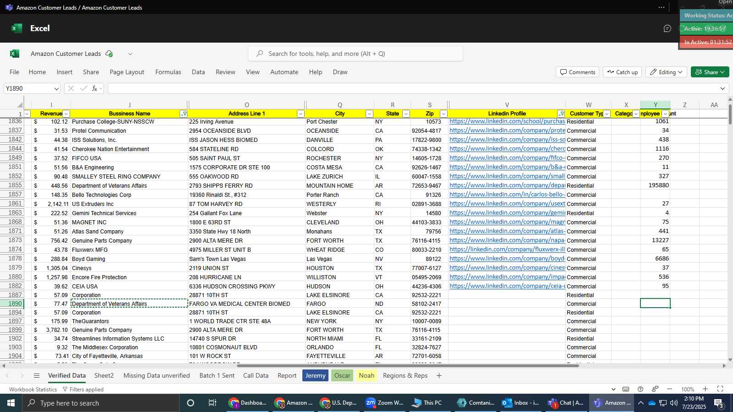733x412 pixels.
Task: Click the Comments button
Action: pos(578,72)
